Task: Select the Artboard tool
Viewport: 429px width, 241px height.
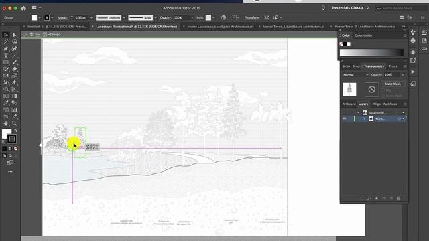Action: (x=6, y=116)
